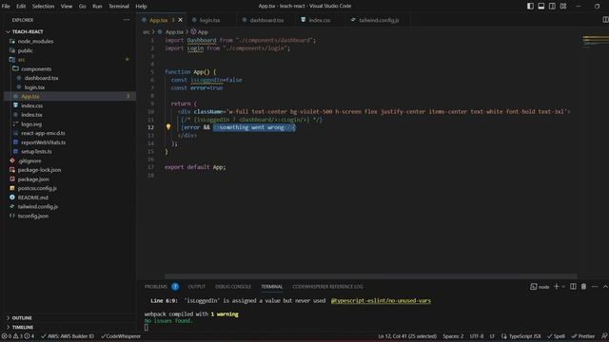
Task: Open dashboard.tsx in explorer
Action: [x=41, y=78]
